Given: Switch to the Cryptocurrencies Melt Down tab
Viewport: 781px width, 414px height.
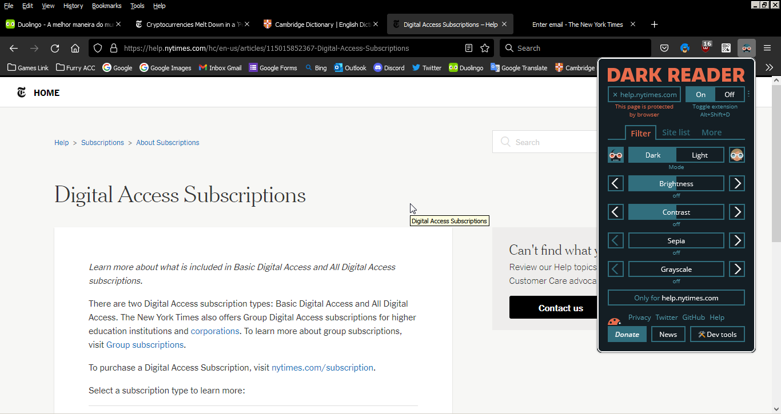Looking at the screenshot, I should point(192,25).
